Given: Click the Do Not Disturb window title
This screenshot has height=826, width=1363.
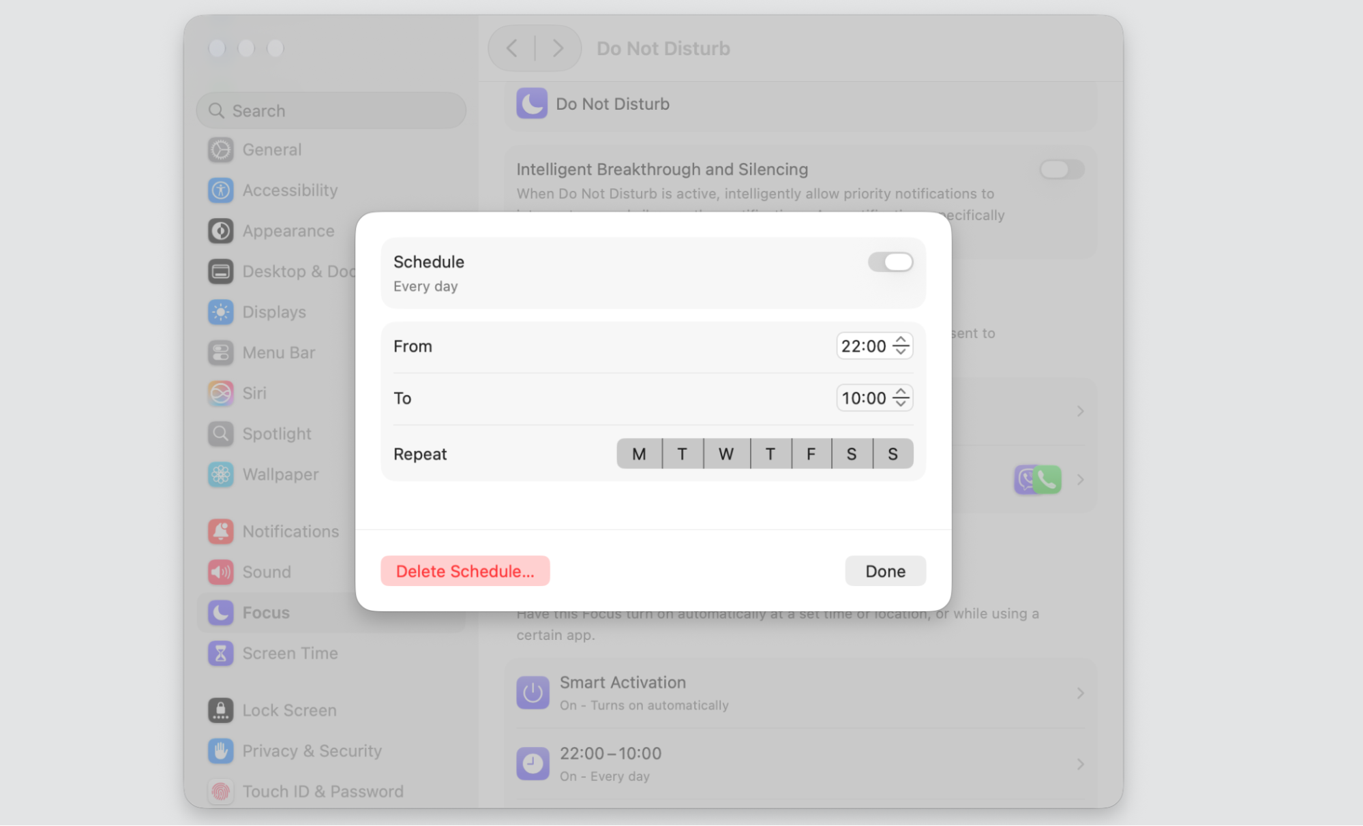Looking at the screenshot, I should 663,49.
